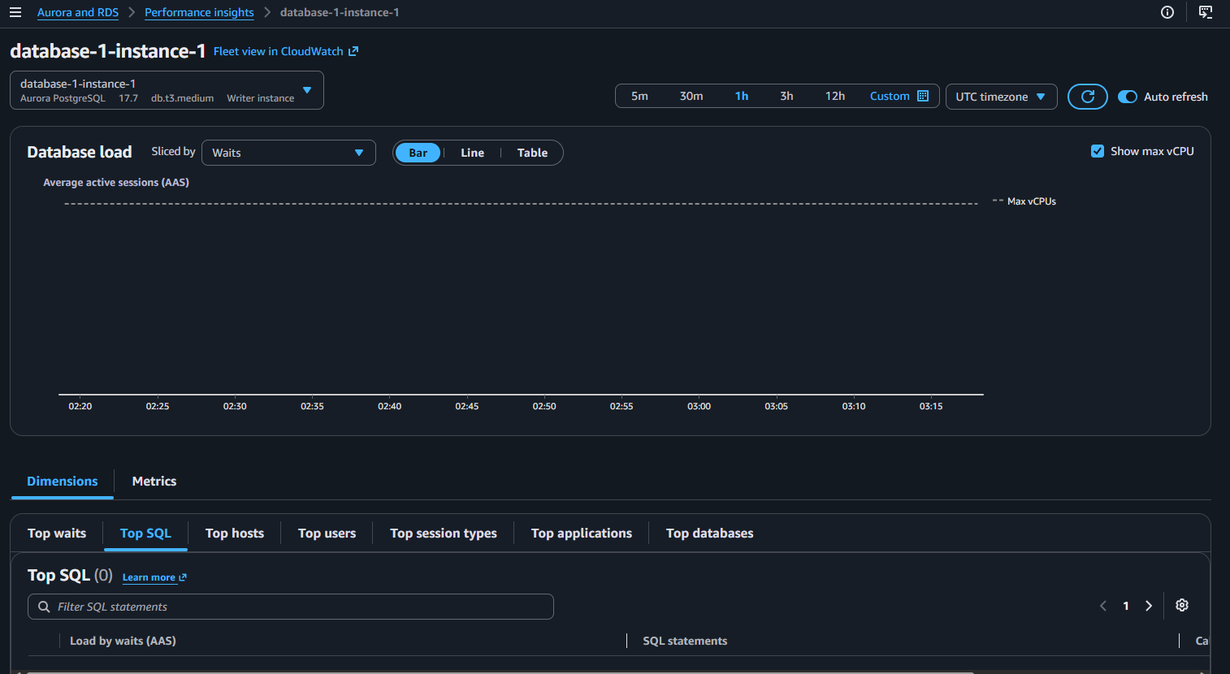Image resolution: width=1230 pixels, height=674 pixels.
Task: Click the 02:20 time axis label
Action: pyautogui.click(x=80, y=406)
